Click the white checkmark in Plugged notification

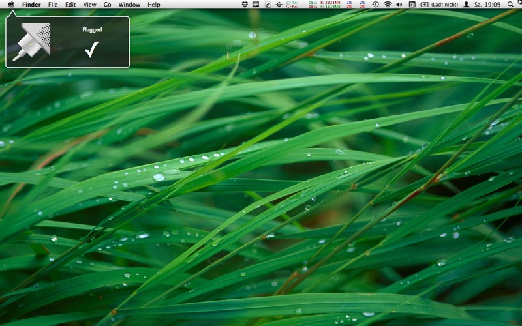coord(92,50)
